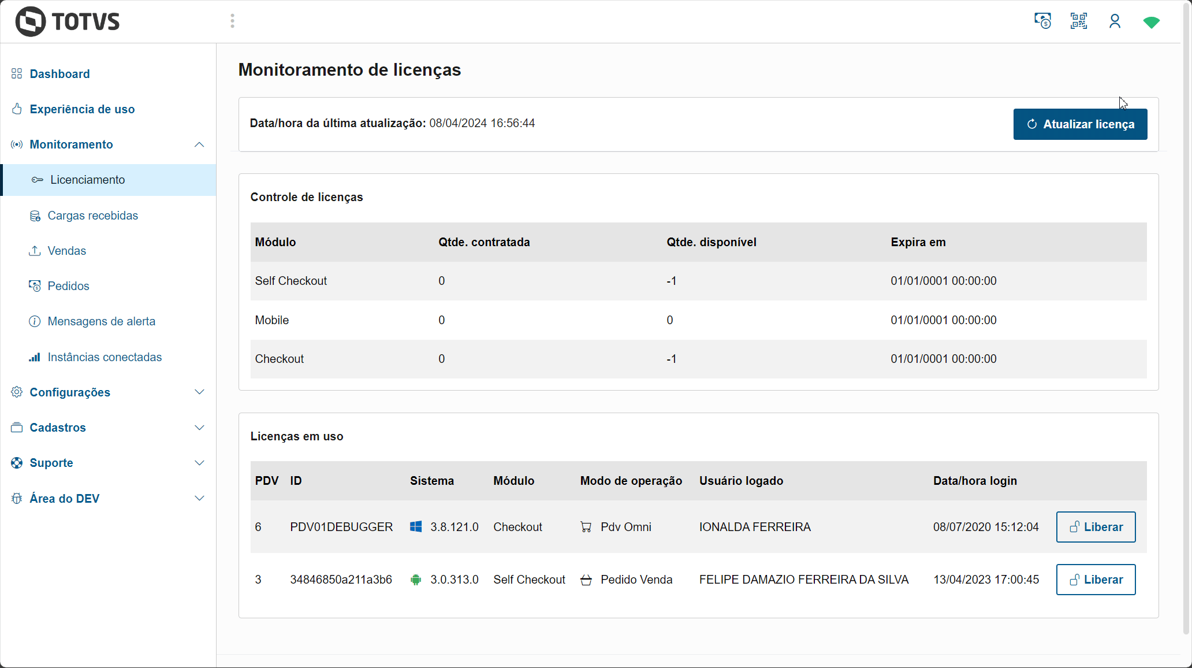Open Cargas recebidas menu item
1192x668 pixels.
click(92, 216)
